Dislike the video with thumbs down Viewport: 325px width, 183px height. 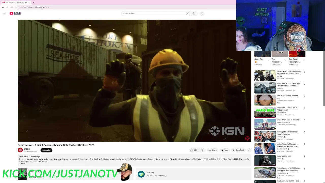pos(202,150)
